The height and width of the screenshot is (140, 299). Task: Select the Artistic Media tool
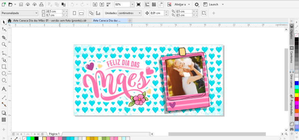point(4,60)
